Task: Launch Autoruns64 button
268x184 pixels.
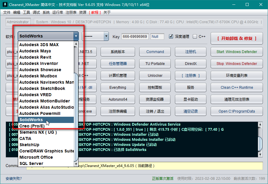Action: pyautogui.click(x=118, y=99)
